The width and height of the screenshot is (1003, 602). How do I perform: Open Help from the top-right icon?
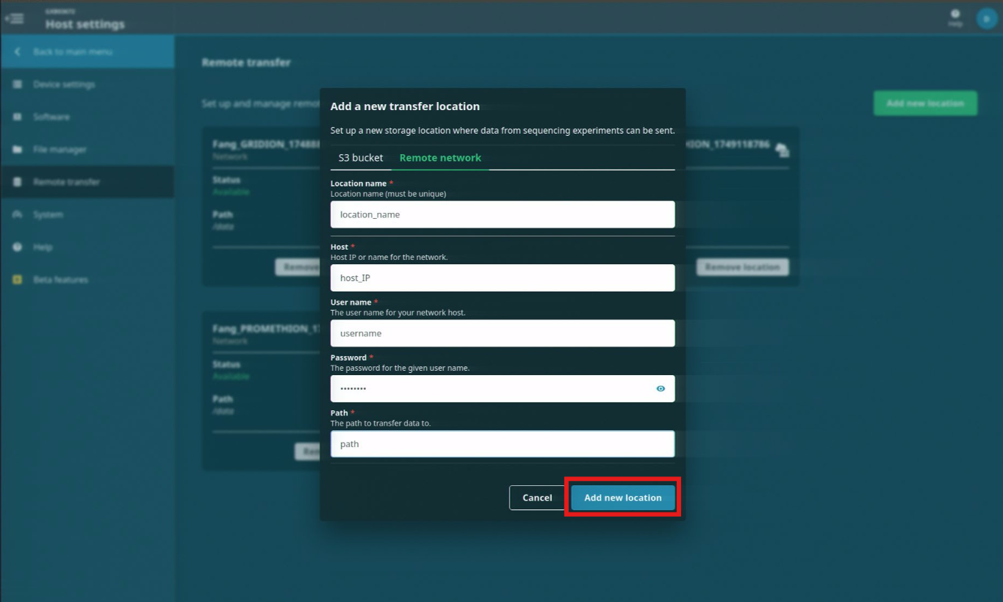click(x=955, y=18)
